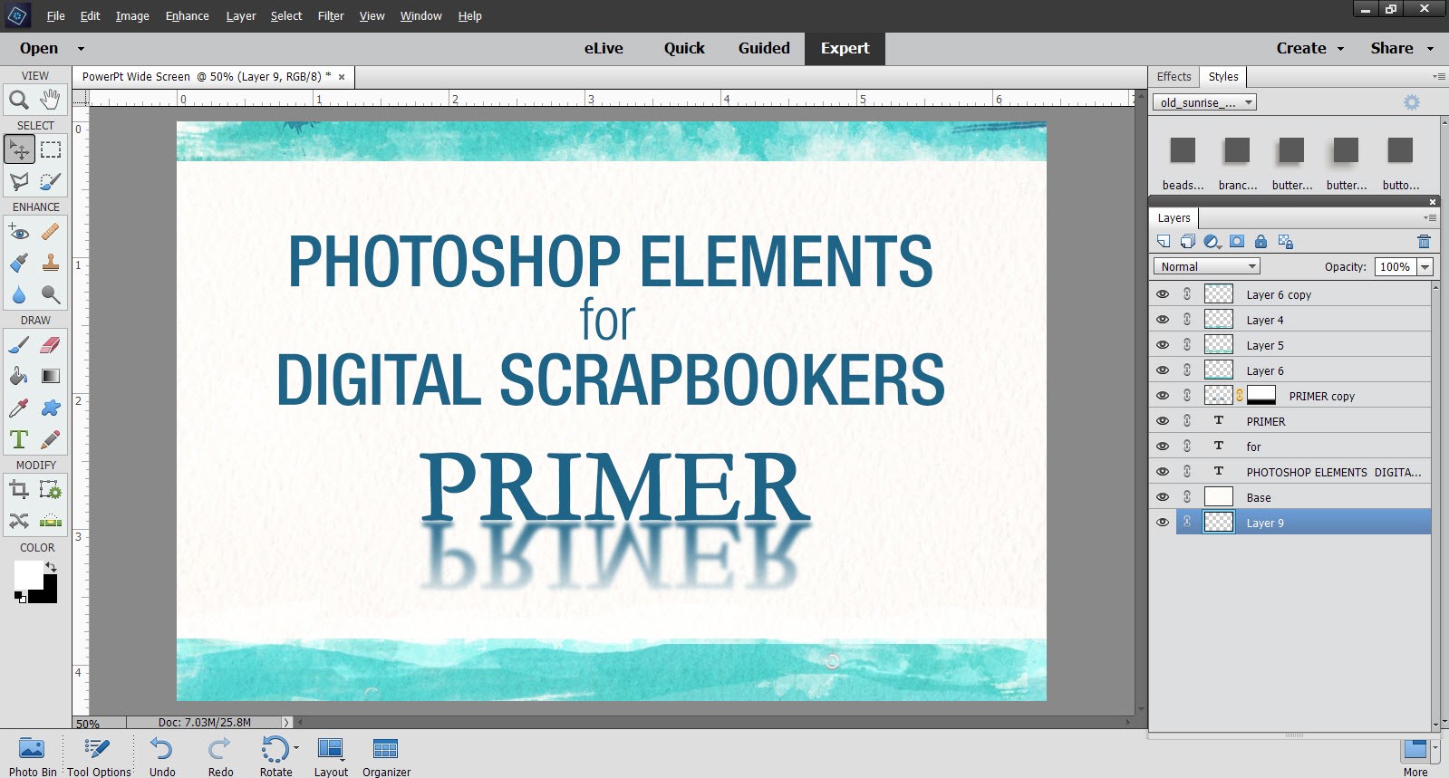Select the Hand tool
The height and width of the screenshot is (778, 1449).
(51, 100)
